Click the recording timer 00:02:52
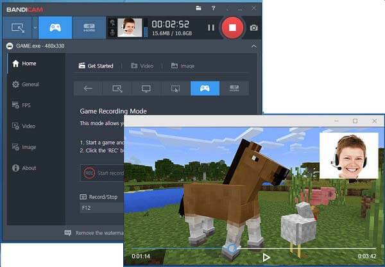Viewport: 385px width, 267px height. (x=171, y=24)
